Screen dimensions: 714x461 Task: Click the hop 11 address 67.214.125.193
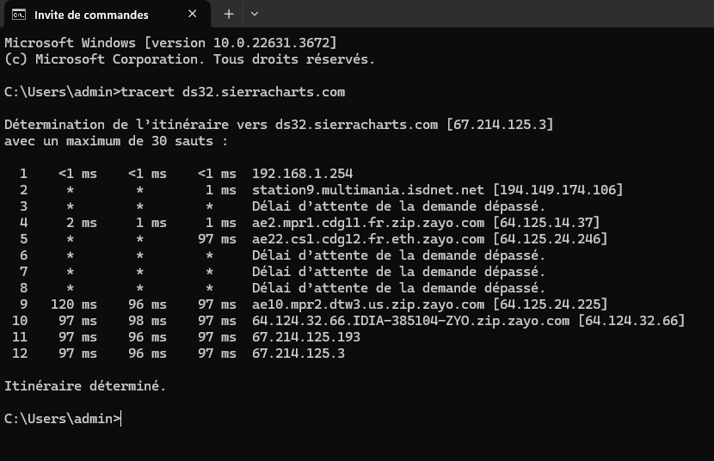pos(305,337)
